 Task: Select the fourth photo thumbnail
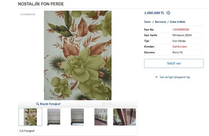pos(101,117)
